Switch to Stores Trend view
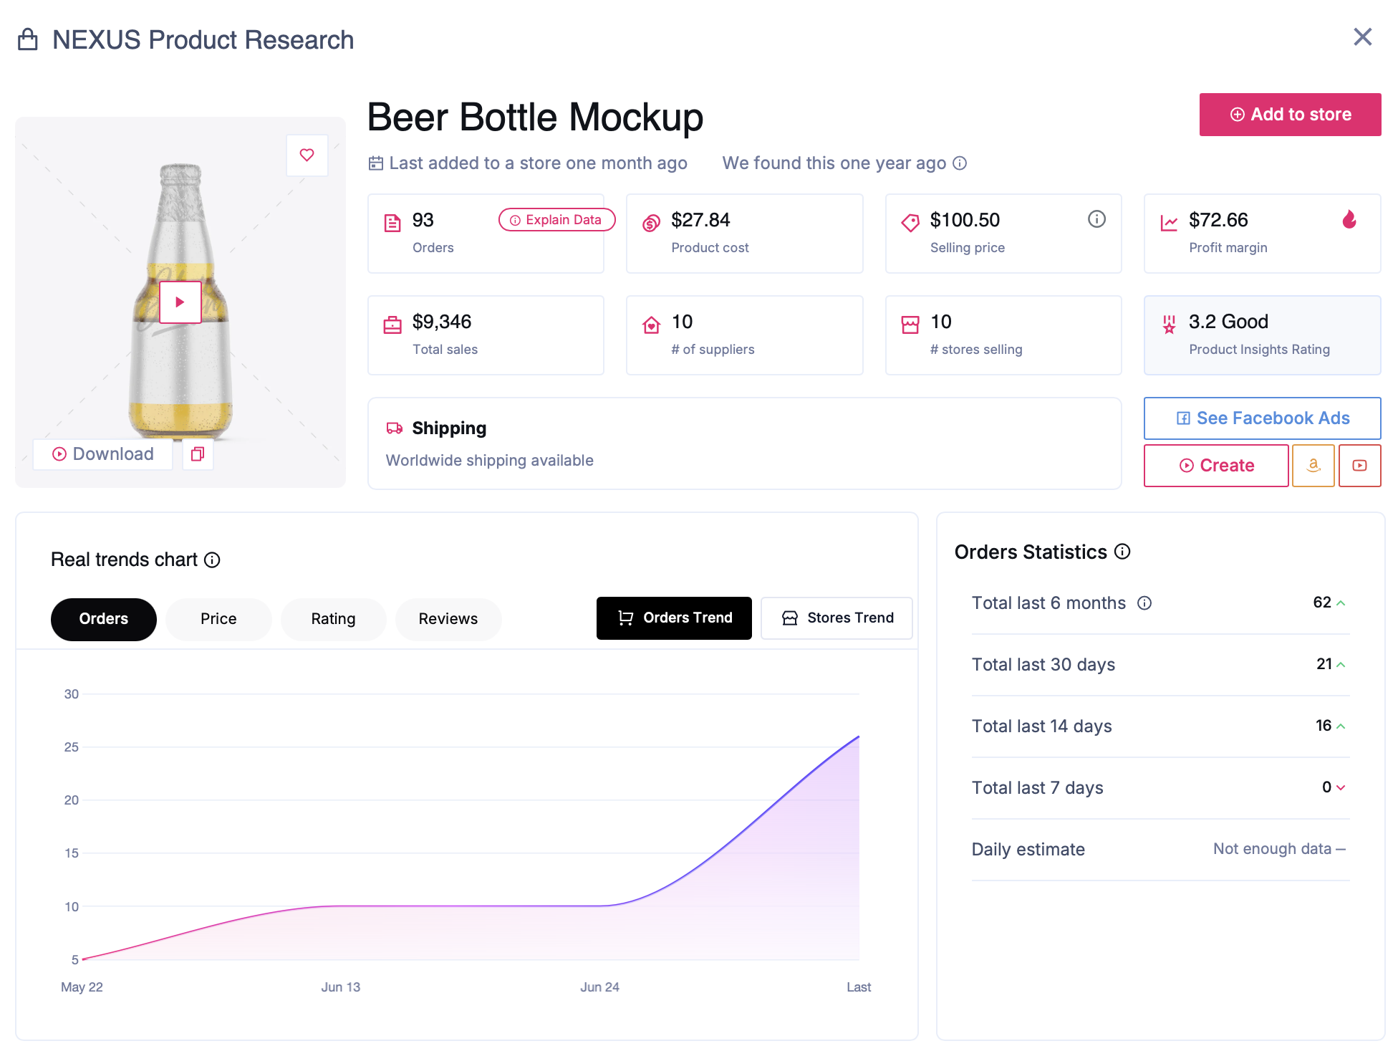Image resolution: width=1398 pixels, height=1046 pixels. click(837, 618)
